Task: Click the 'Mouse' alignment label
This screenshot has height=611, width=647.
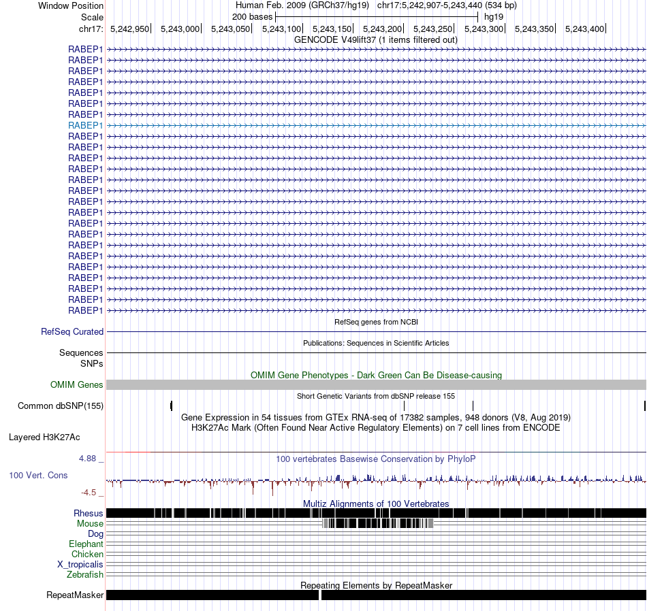Action: click(90, 524)
